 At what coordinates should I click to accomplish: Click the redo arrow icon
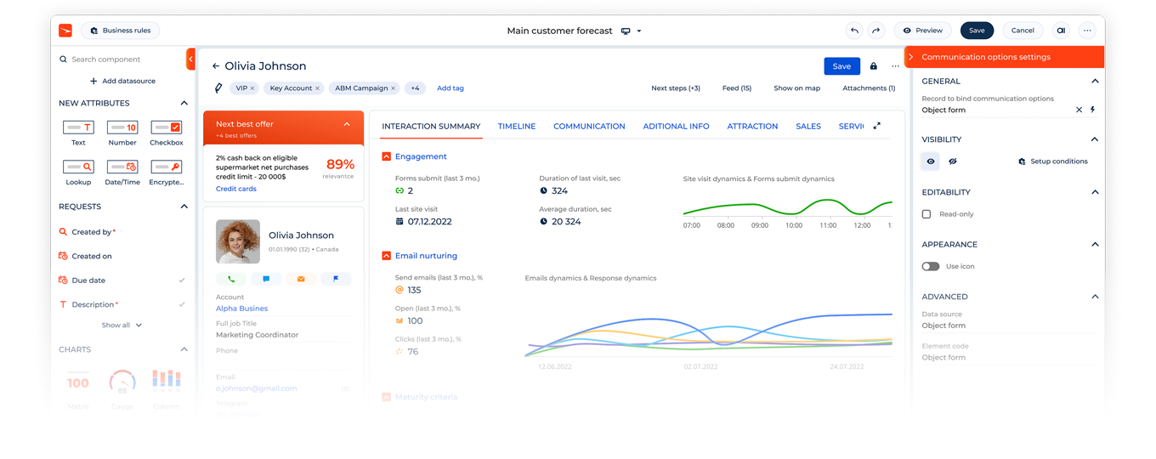875,31
